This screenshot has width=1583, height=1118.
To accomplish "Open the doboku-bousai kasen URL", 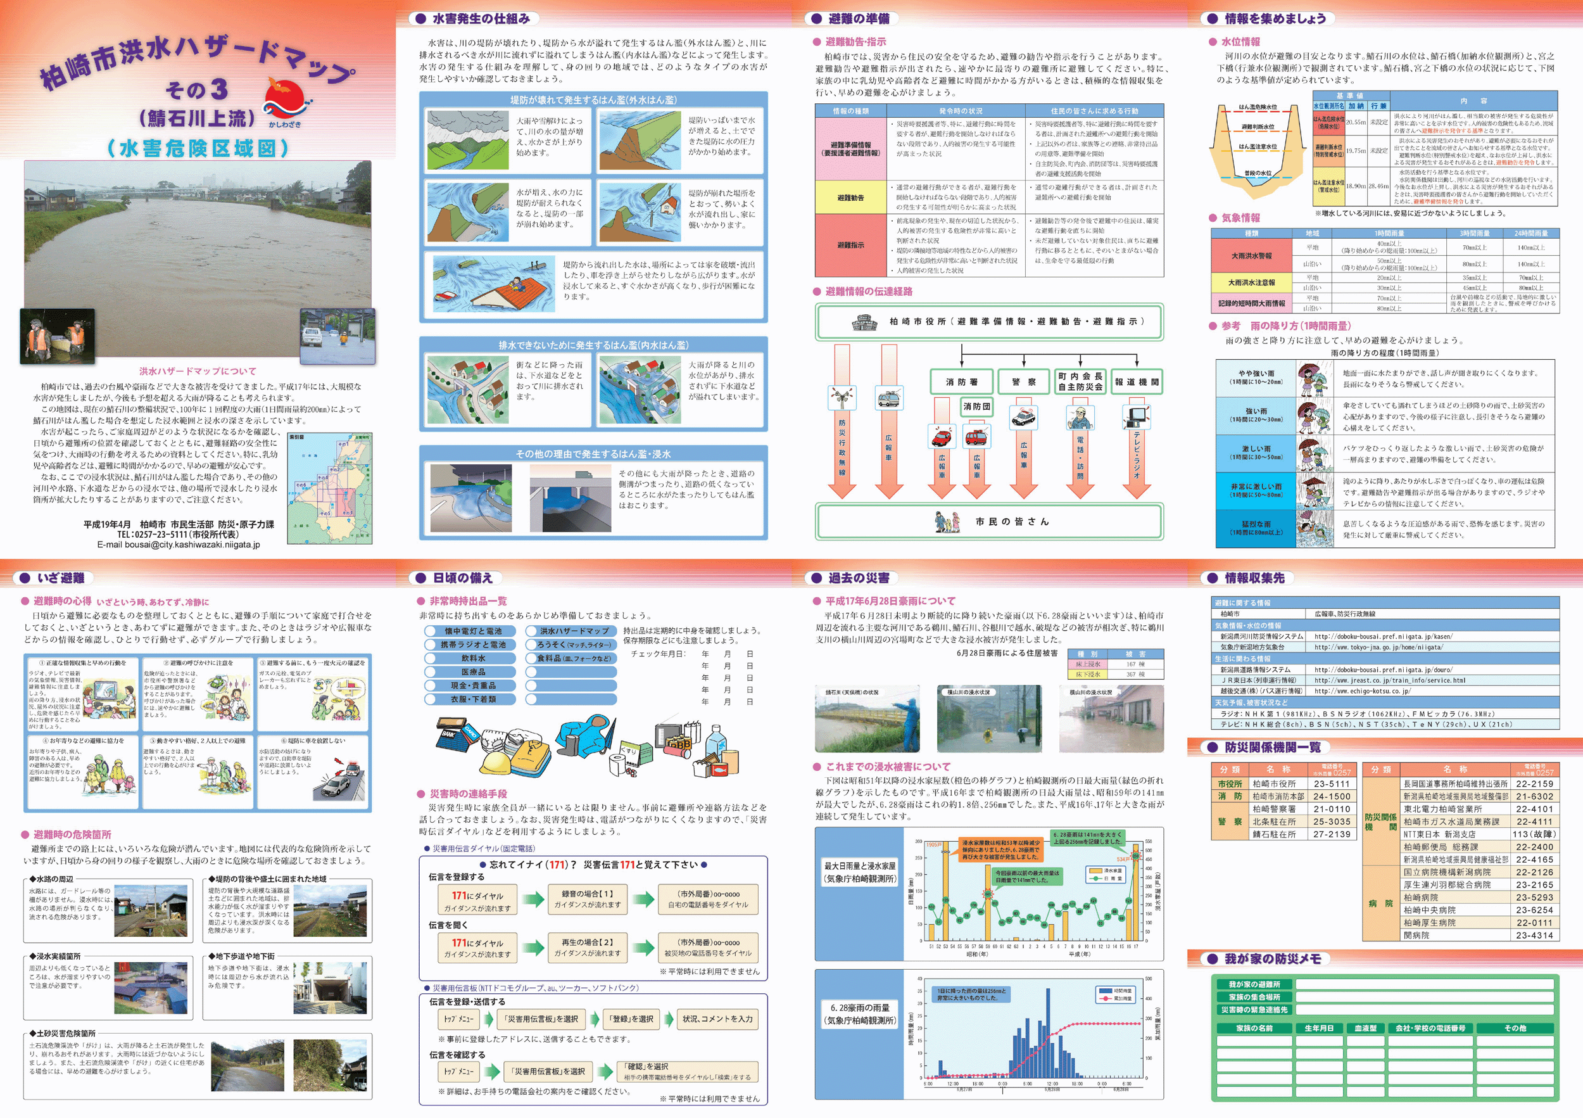I will (1382, 637).
